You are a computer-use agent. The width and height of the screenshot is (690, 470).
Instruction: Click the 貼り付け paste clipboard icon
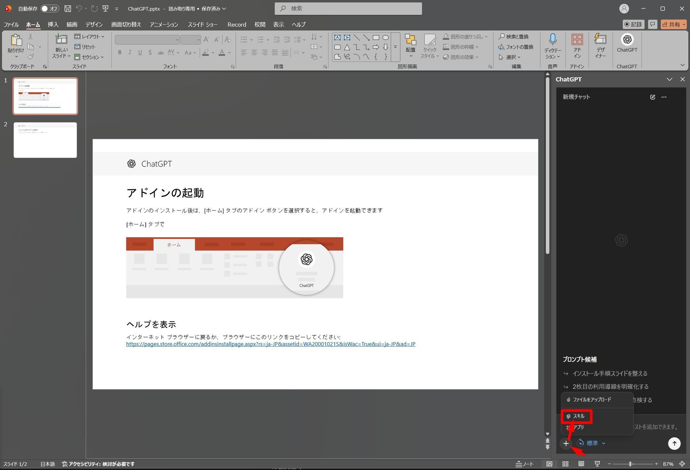[16, 40]
